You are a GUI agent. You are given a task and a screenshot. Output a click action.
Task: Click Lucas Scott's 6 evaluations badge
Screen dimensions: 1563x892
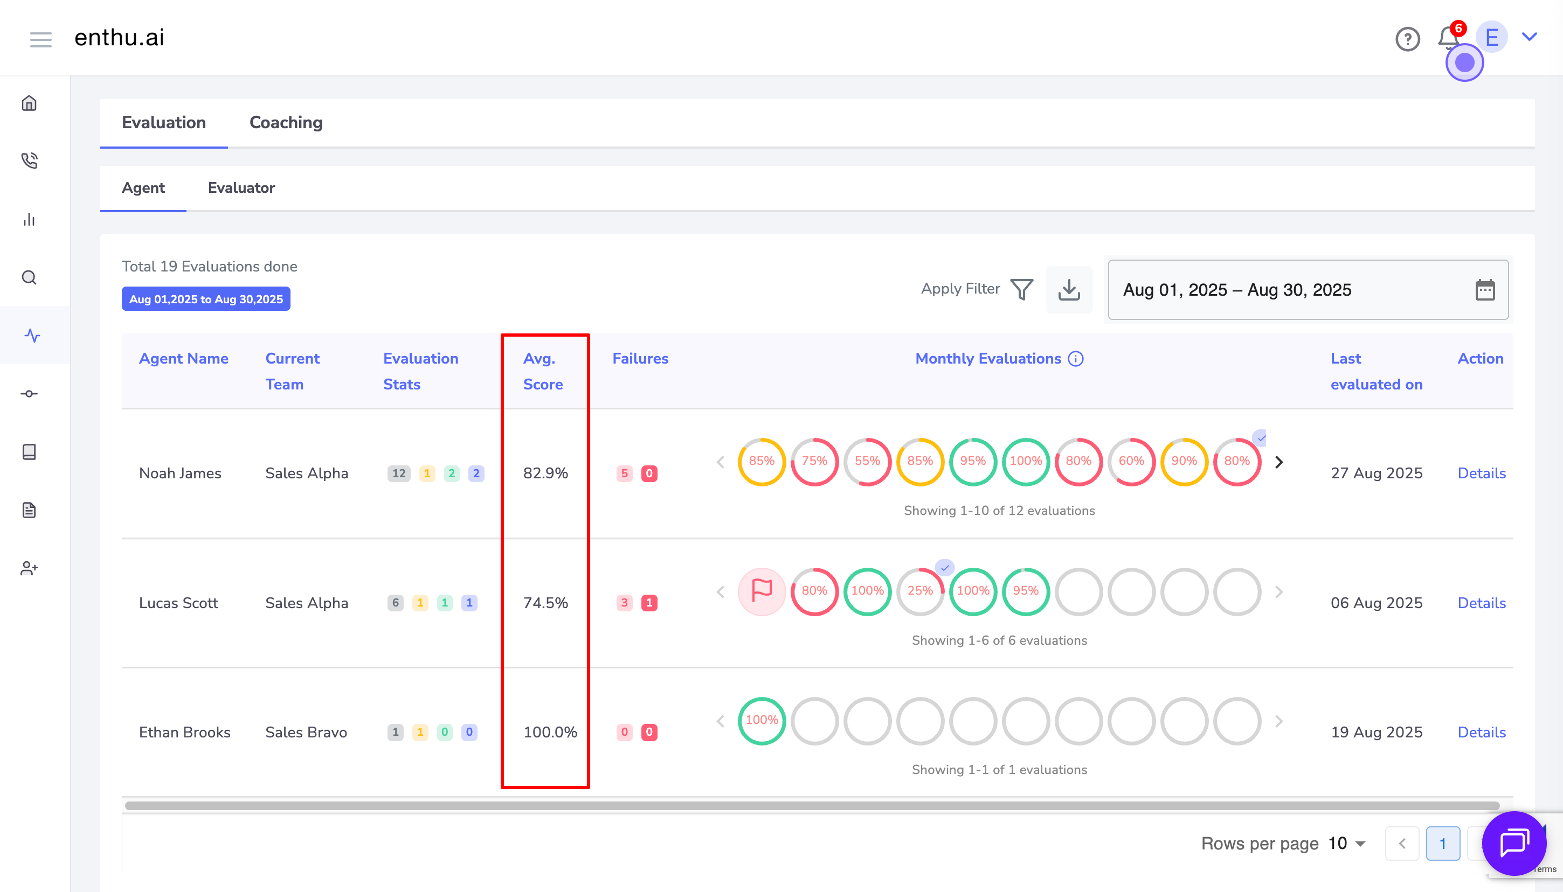396,603
